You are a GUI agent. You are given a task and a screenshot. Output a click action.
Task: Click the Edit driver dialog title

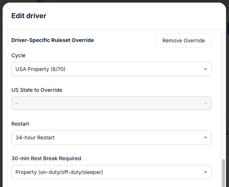pyautogui.click(x=29, y=16)
